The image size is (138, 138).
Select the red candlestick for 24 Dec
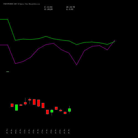click(x=65, y=113)
